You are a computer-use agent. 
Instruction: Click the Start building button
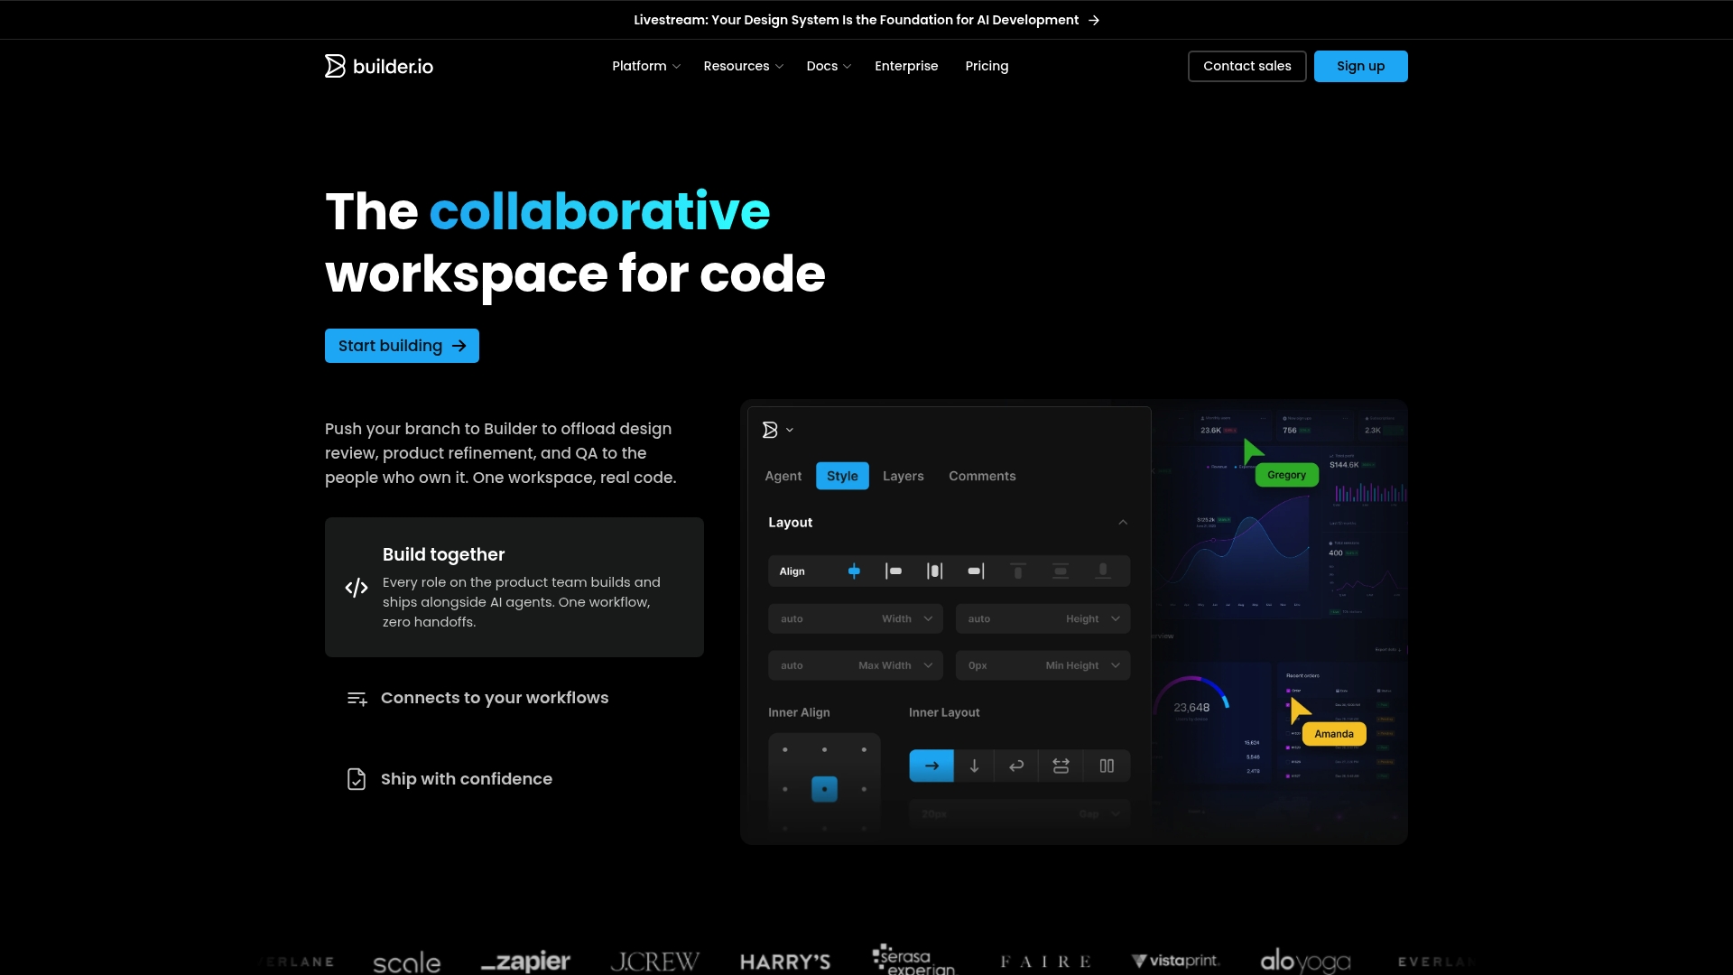(x=402, y=346)
